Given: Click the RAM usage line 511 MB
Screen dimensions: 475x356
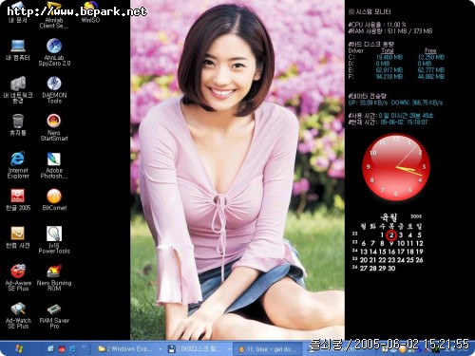Looking at the screenshot, I should point(390,31).
